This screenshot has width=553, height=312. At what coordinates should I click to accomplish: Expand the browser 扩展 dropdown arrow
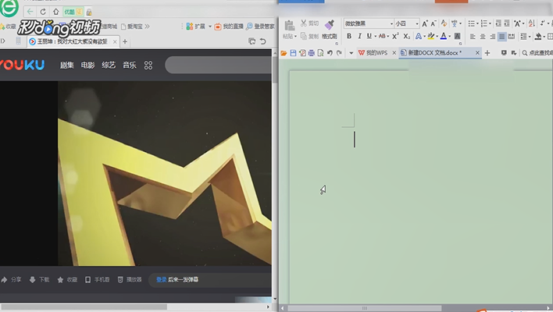pyautogui.click(x=210, y=26)
